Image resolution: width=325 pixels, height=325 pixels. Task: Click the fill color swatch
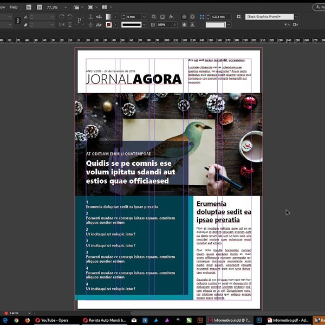109,17
